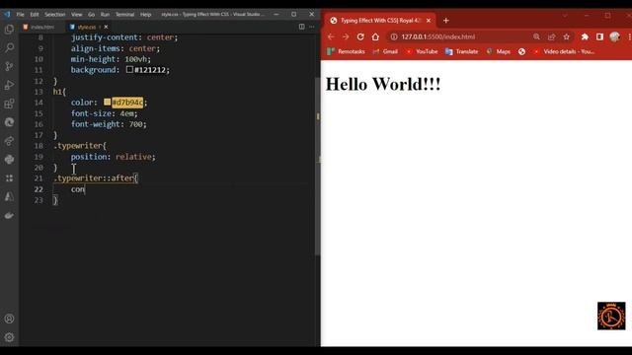Click the globe bookmark icon
The height and width of the screenshot is (355, 632).
click(x=521, y=51)
